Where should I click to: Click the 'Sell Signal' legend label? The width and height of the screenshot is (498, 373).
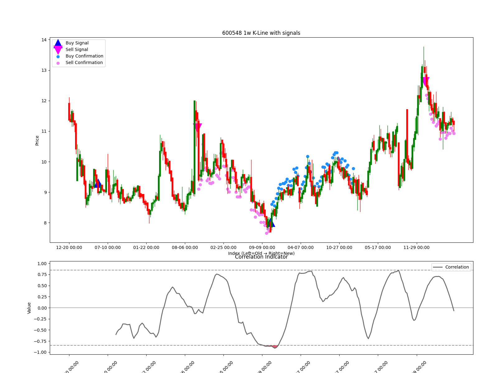point(77,49)
